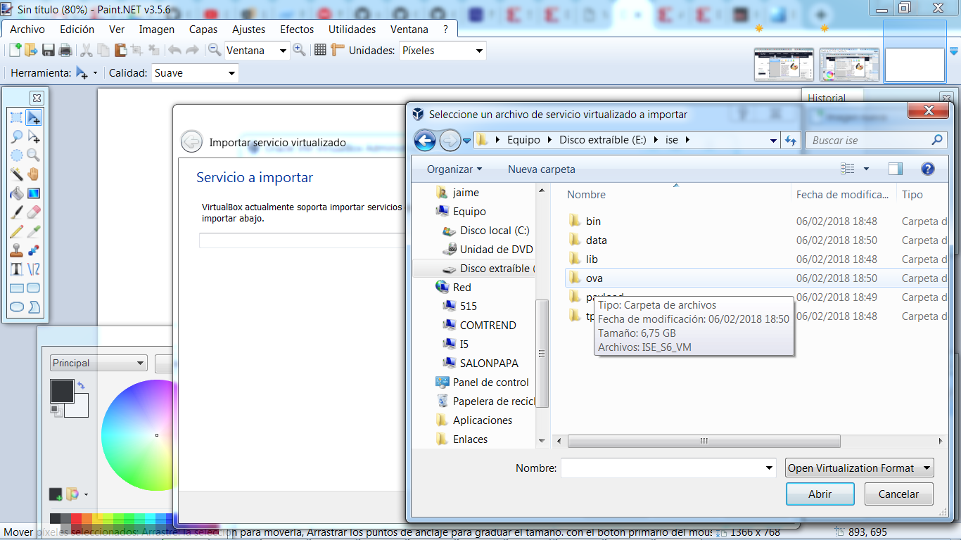Pick the Paint Bucket tool
The image size is (961, 540).
[x=16, y=193]
